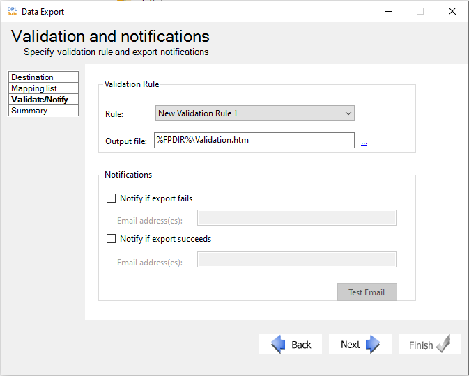This screenshot has height=376, width=469.
Task: Click in the Output file text field
Action: pos(254,140)
